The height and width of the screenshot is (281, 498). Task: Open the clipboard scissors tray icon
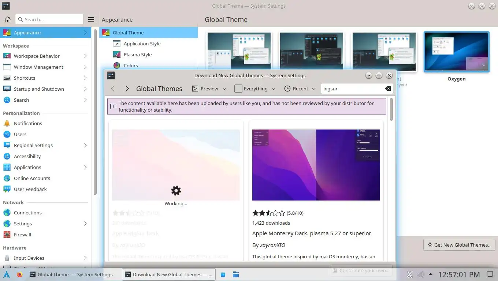[410, 274]
